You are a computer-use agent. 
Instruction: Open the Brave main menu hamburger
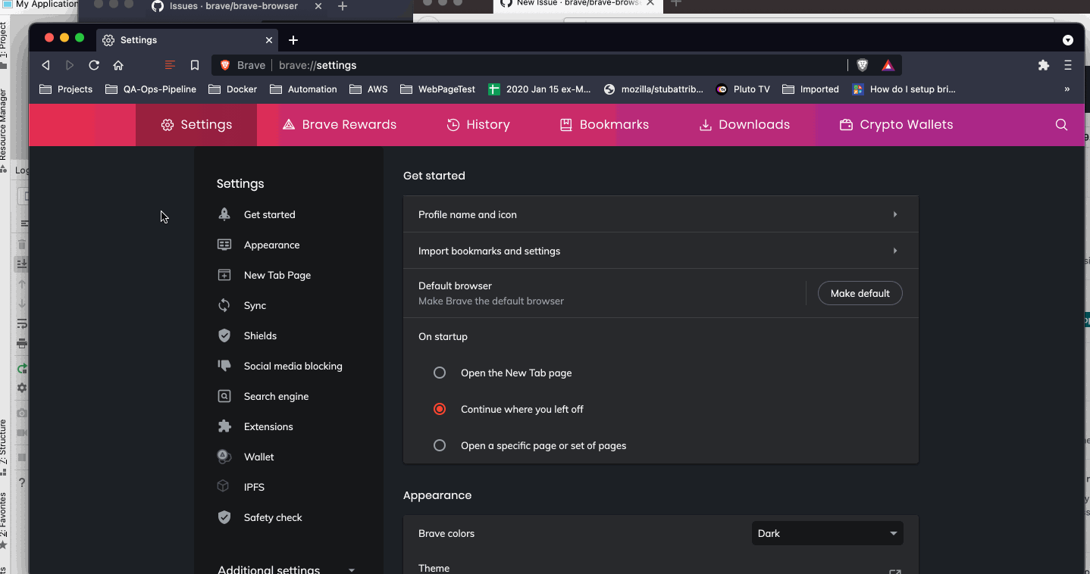tap(1068, 65)
